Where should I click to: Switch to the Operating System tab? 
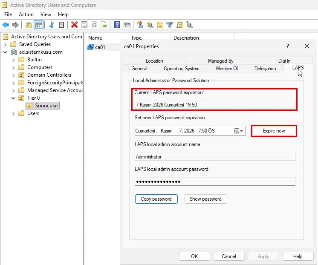[182, 69]
